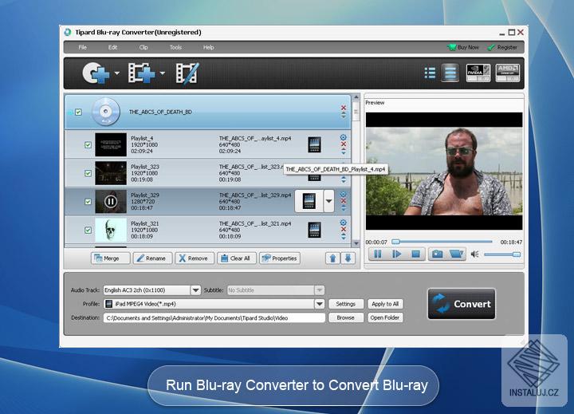
Task: Click the file list scroll-down arrow
Action: click(x=356, y=243)
